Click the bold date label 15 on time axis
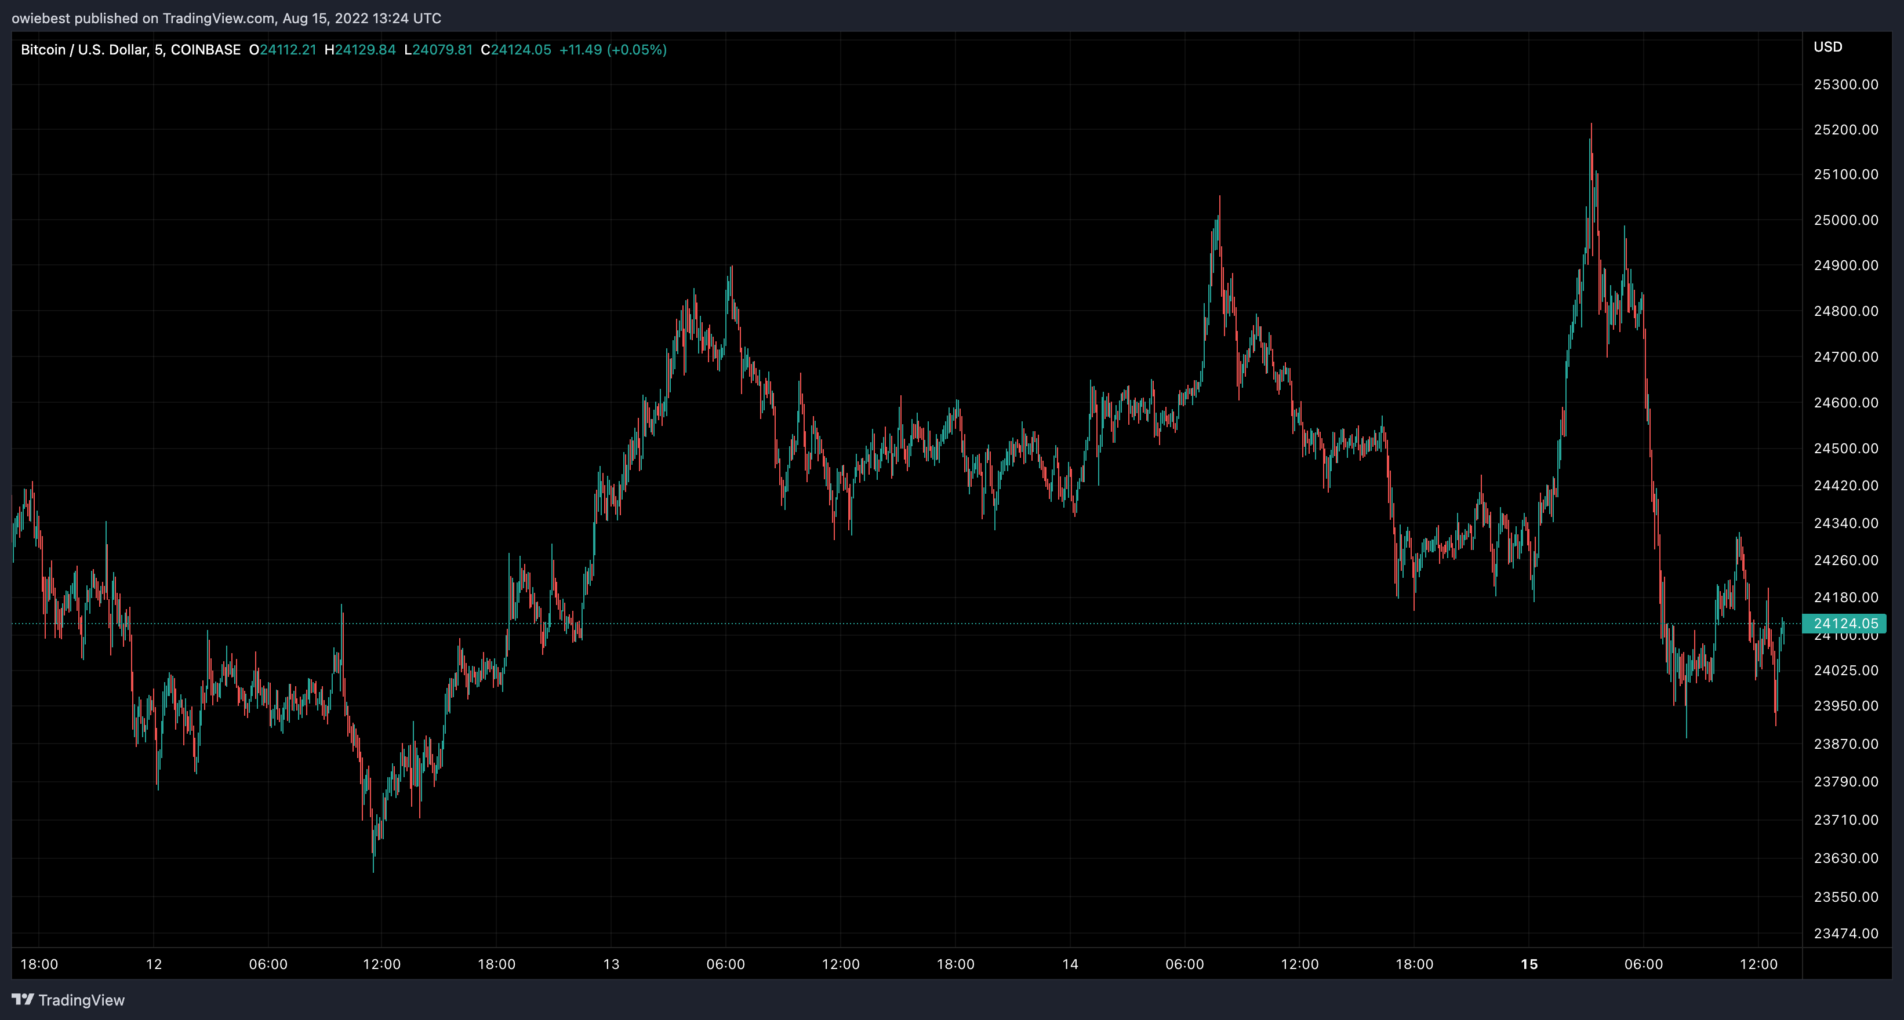The image size is (1904, 1020). click(x=1529, y=964)
